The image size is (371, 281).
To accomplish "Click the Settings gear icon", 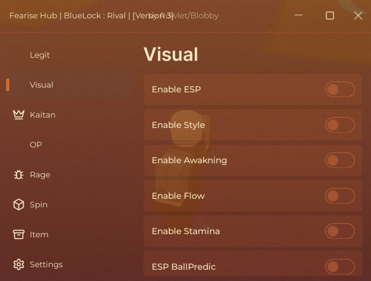I will 19,264.
